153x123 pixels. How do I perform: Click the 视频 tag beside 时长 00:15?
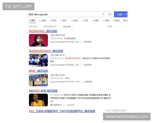pos(53,55)
